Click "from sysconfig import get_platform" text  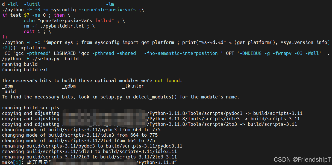(128, 42)
